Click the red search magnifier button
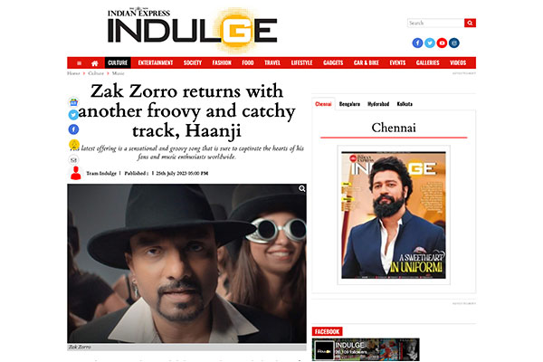 click(x=470, y=23)
